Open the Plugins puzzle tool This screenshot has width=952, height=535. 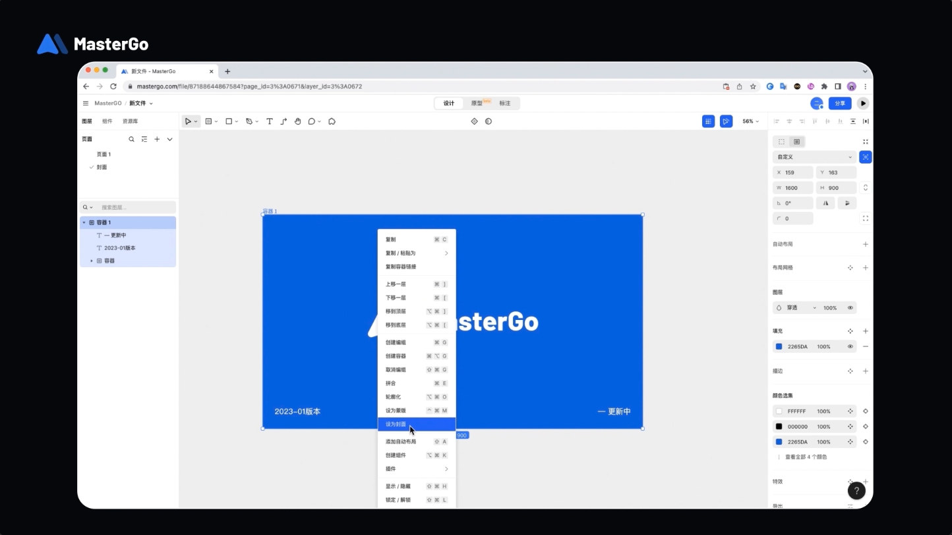point(332,121)
